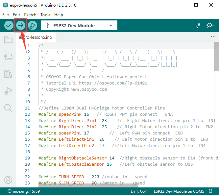Click the Verify checkmark button
This screenshot has width=219, height=195.
[x=9, y=25]
